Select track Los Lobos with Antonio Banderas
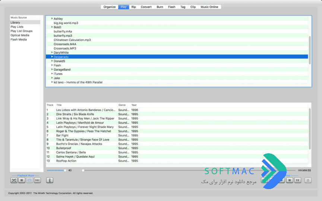This screenshot has height=201, width=322. pos(177,110)
